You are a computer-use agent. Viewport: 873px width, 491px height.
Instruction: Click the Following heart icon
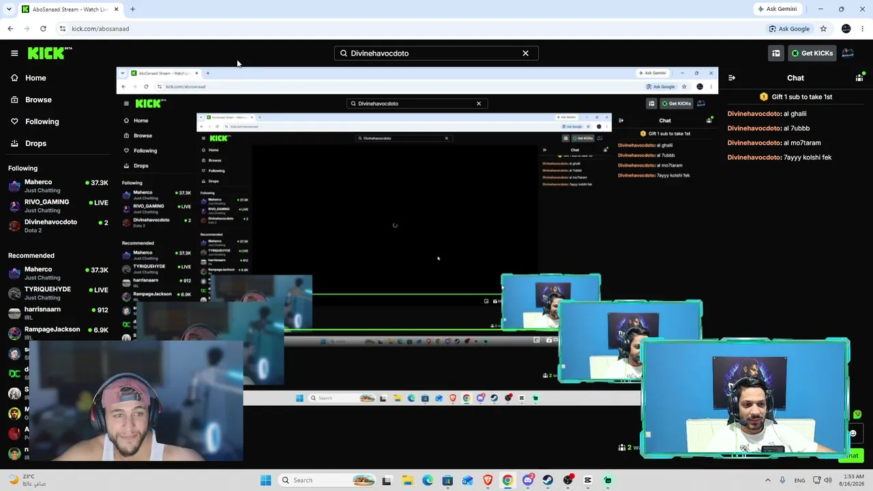click(14, 121)
